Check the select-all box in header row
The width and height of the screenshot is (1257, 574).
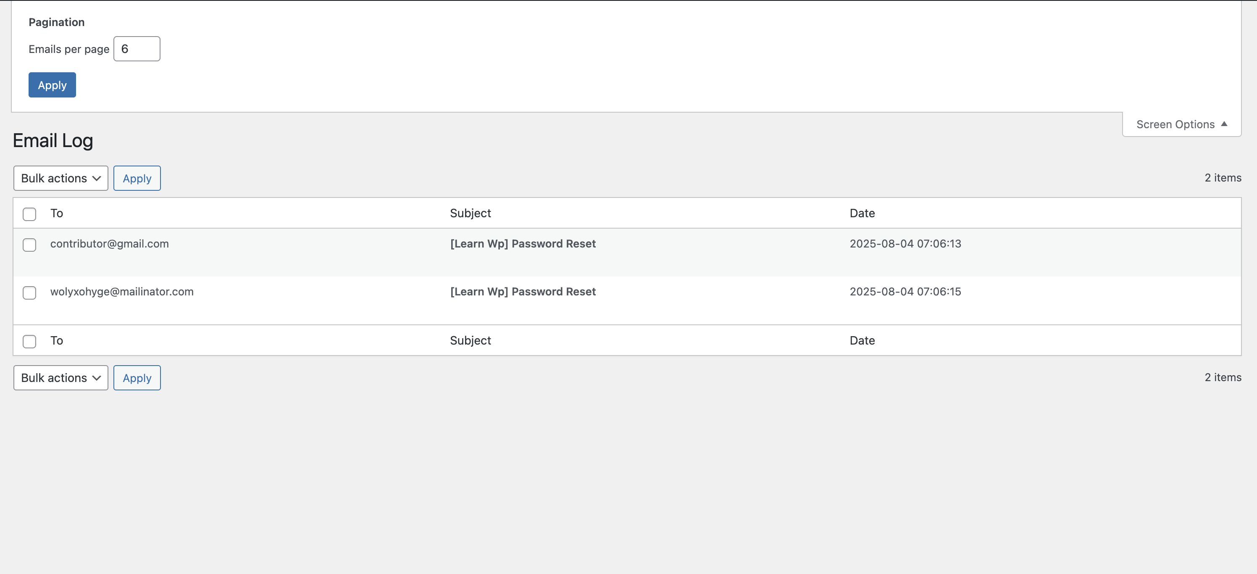29,214
